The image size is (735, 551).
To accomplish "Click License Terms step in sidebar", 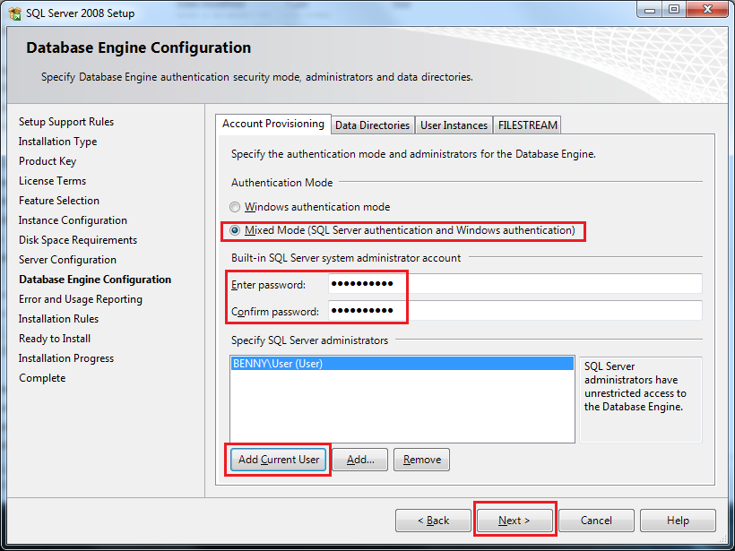I will (x=53, y=181).
